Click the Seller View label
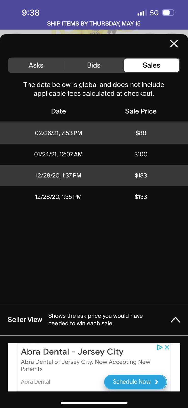Viewport: 188px width, 408px height. point(25,320)
